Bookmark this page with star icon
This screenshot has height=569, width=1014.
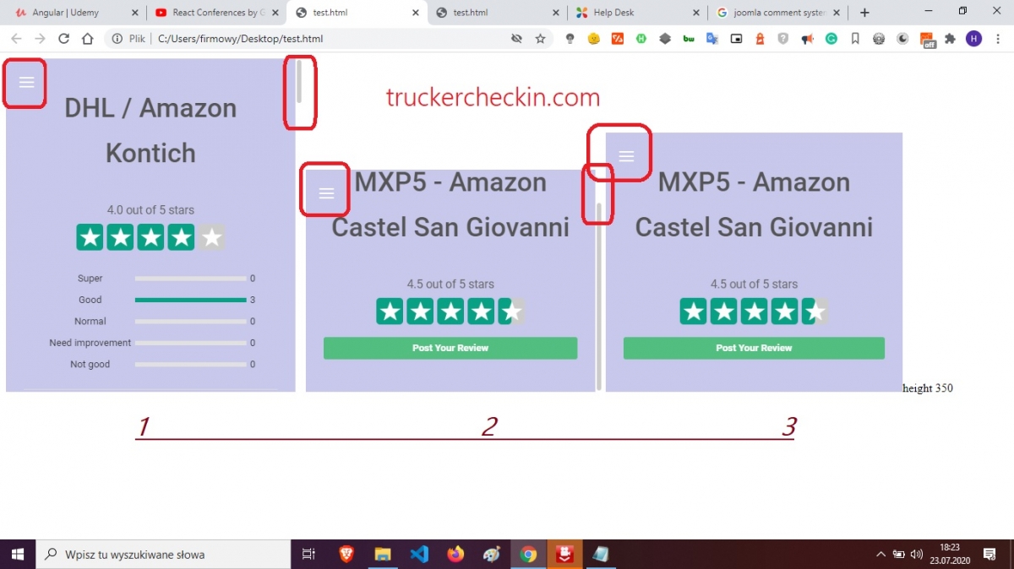click(x=540, y=39)
